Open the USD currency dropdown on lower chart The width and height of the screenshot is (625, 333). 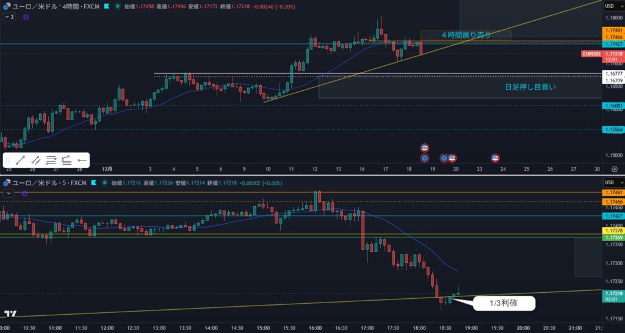click(610, 182)
